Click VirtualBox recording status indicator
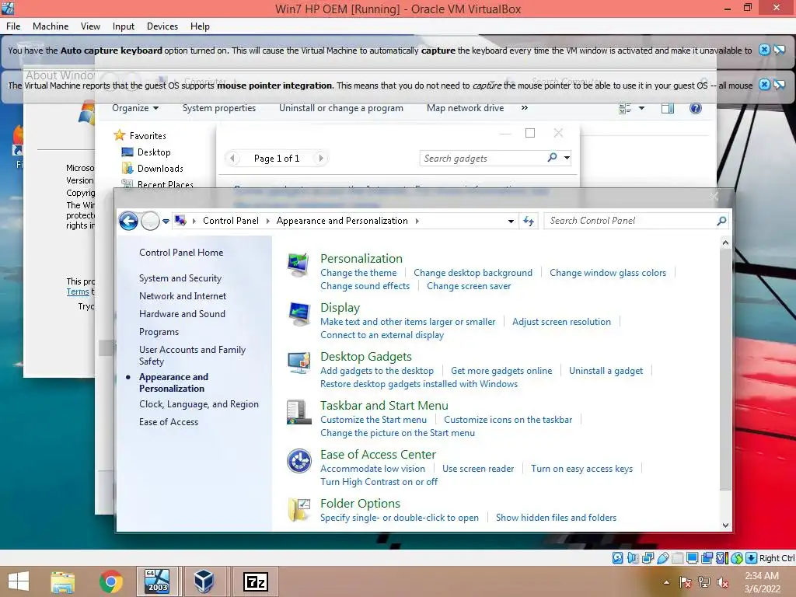Image resolution: width=796 pixels, height=597 pixels. pos(707,558)
